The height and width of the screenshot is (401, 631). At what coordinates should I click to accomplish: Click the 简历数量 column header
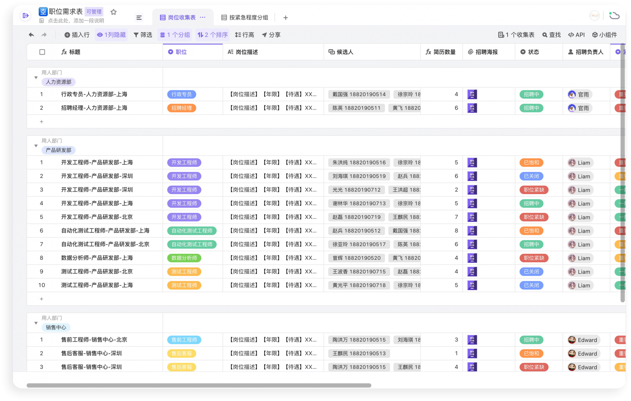(x=441, y=52)
